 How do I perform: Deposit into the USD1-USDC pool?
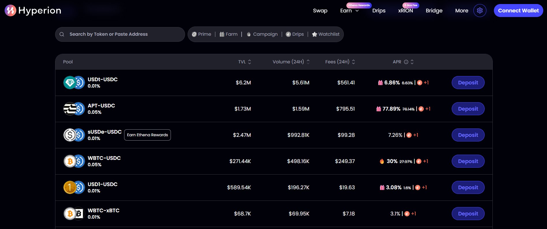click(x=468, y=188)
